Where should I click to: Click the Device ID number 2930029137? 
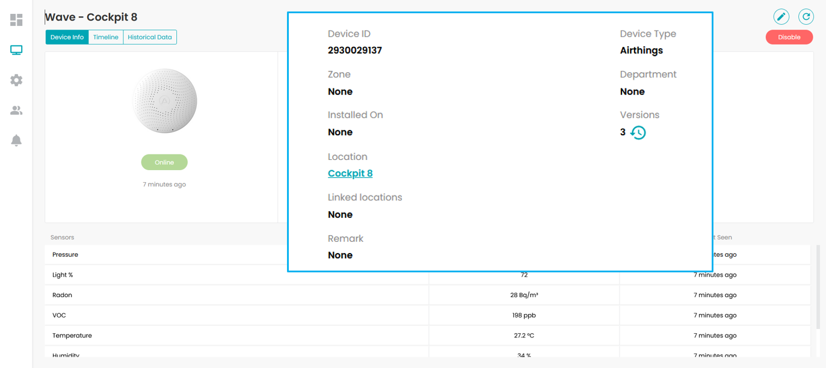[355, 51]
